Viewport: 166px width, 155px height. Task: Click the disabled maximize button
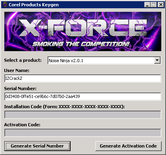tap(154, 5)
